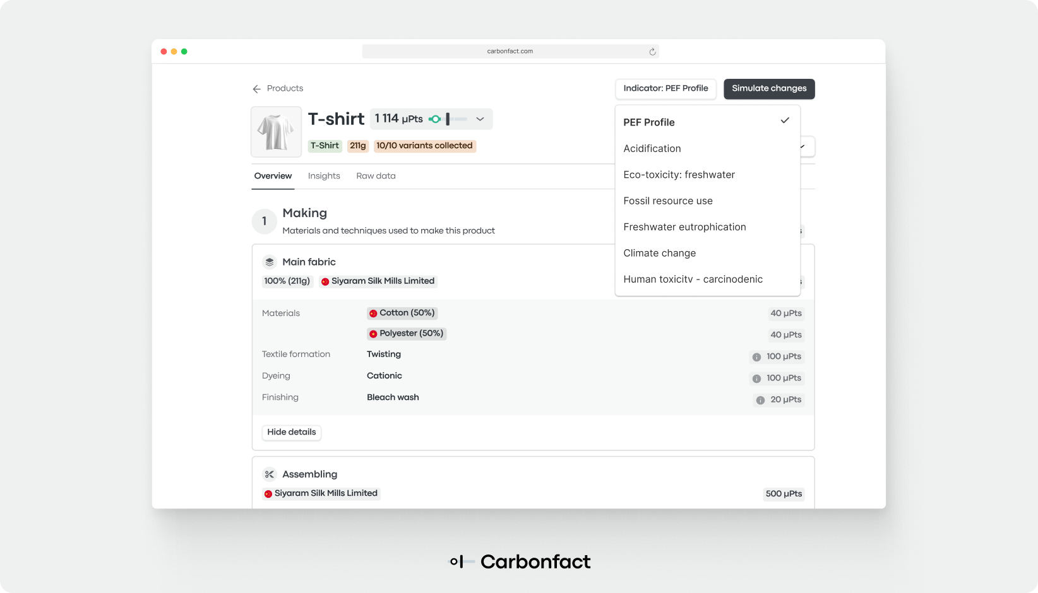Click the Assembling heading
The height and width of the screenshot is (593, 1038).
pyautogui.click(x=309, y=474)
